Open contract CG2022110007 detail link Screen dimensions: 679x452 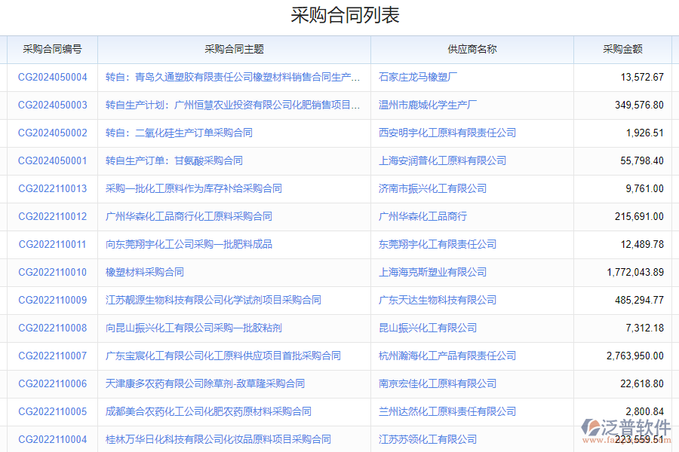coord(51,356)
